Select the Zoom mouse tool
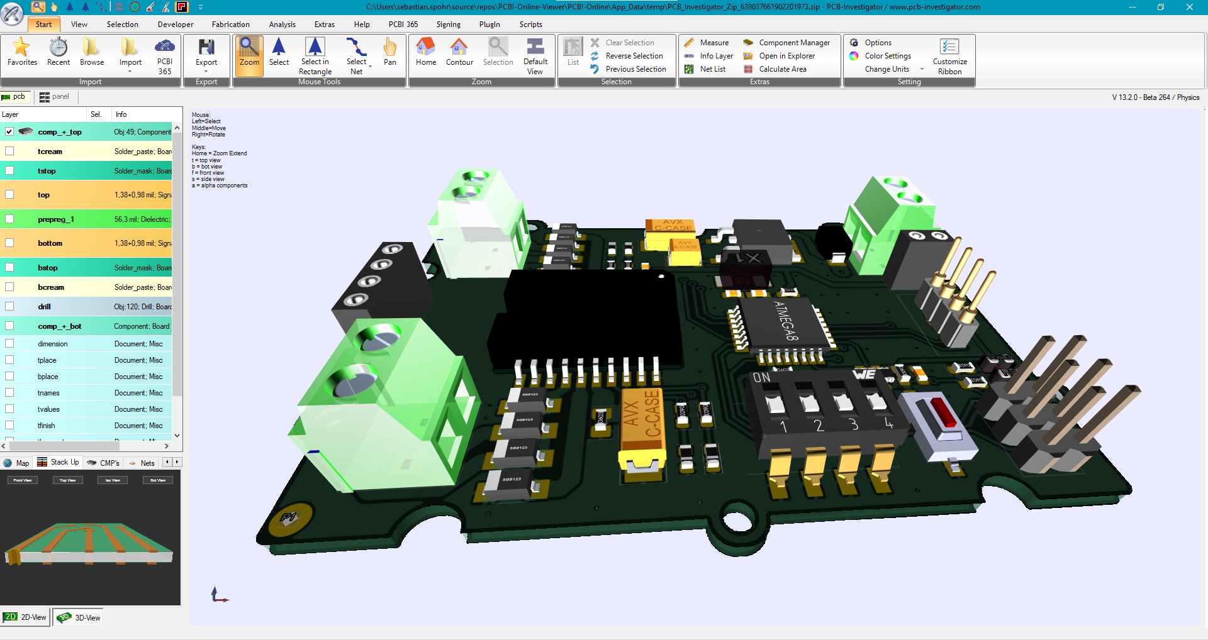This screenshot has width=1208, height=640. point(249,53)
